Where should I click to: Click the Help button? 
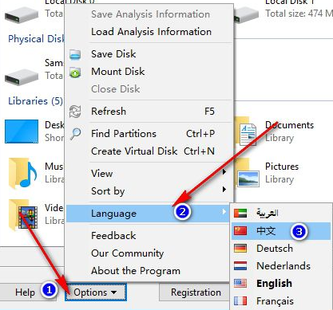click(28, 292)
